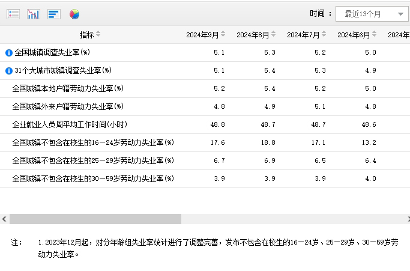Screen dimensions: 410x271
Task: Sort the 2024年9月 column
Action: pos(223,35)
